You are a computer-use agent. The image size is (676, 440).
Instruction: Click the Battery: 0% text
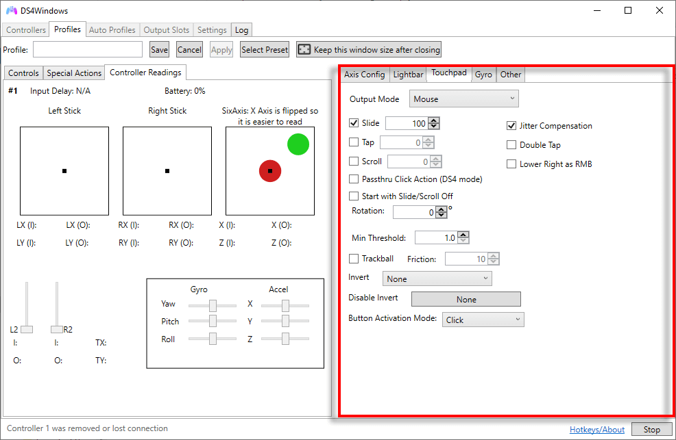coord(185,91)
